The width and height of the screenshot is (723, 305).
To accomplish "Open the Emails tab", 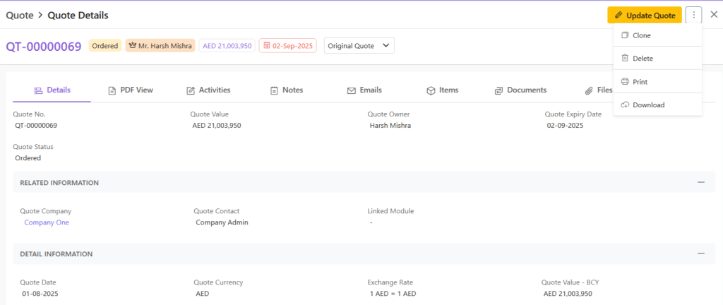I will [x=364, y=90].
